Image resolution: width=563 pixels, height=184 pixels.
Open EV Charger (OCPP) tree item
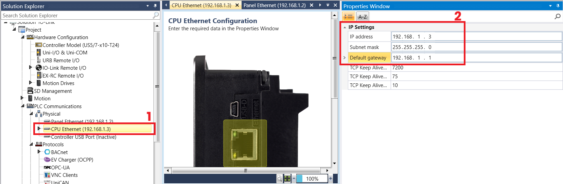(72, 160)
